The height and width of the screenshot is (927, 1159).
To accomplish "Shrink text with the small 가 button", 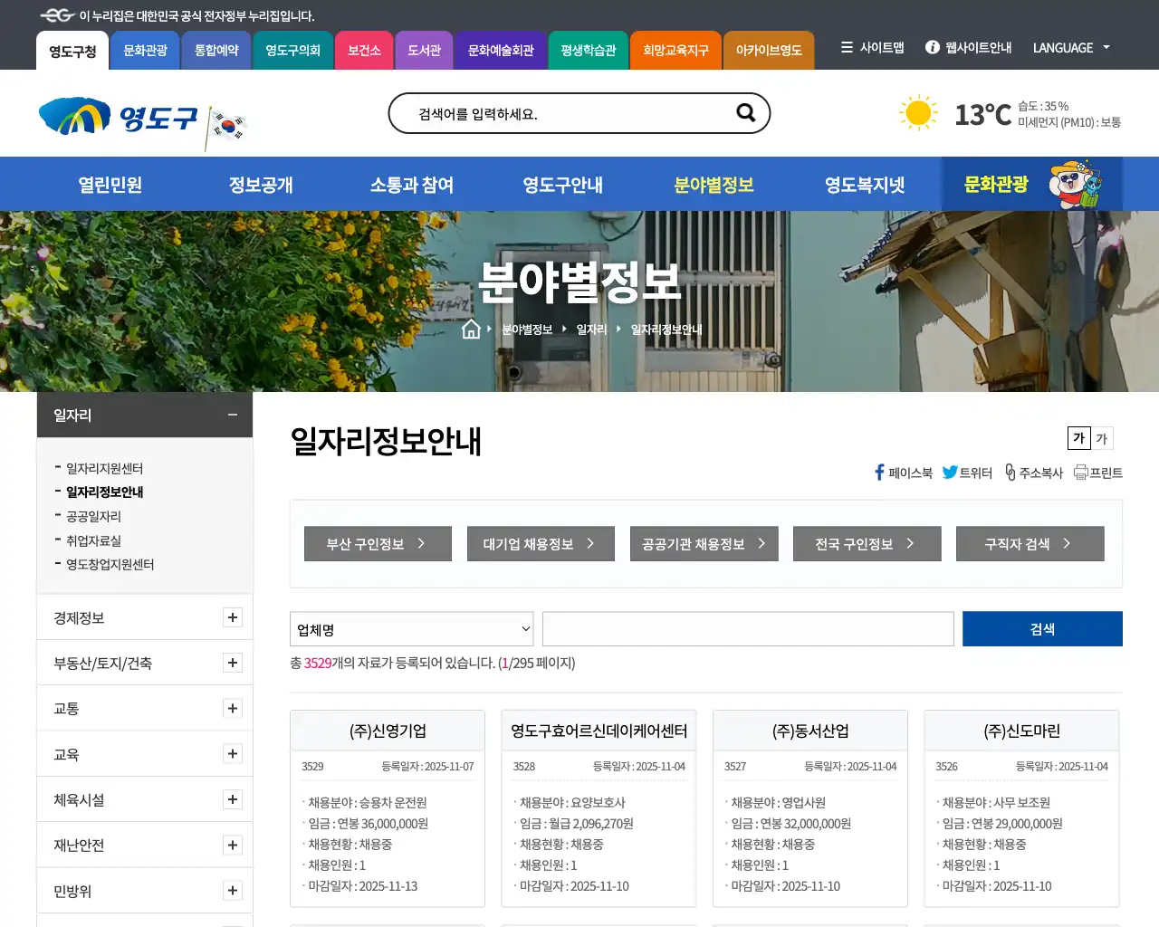I will point(1101,438).
